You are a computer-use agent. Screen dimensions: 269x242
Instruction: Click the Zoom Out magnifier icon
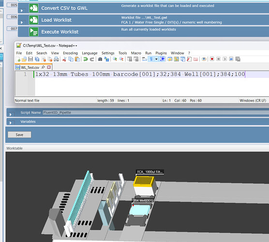[121, 59]
